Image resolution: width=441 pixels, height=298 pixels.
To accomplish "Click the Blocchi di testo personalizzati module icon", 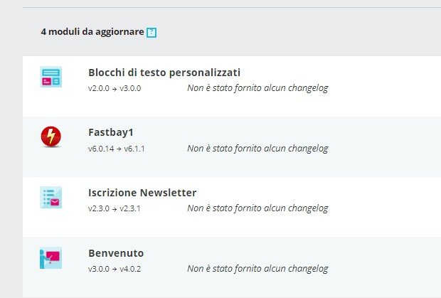I will click(51, 77).
